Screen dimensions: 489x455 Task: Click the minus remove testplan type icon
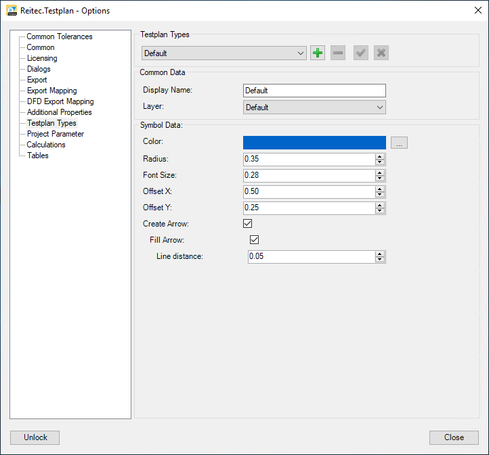[x=338, y=53]
